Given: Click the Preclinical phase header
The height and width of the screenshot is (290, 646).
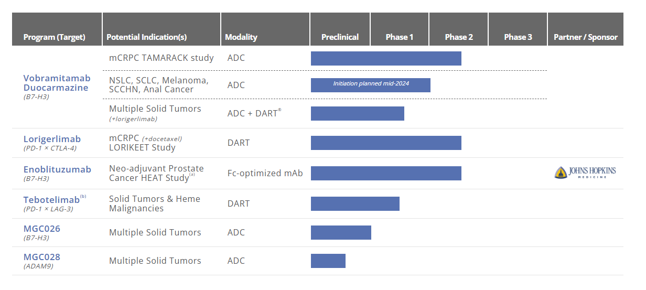Looking at the screenshot, I should click(340, 37).
